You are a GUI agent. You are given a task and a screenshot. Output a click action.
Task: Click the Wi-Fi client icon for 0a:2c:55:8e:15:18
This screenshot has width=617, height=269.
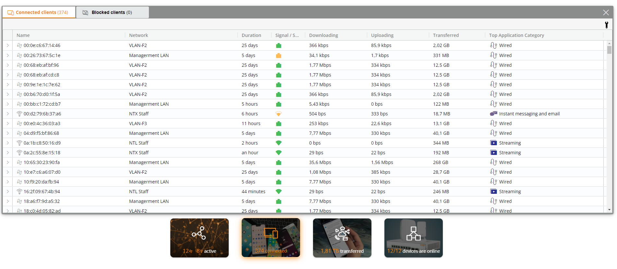(19, 153)
